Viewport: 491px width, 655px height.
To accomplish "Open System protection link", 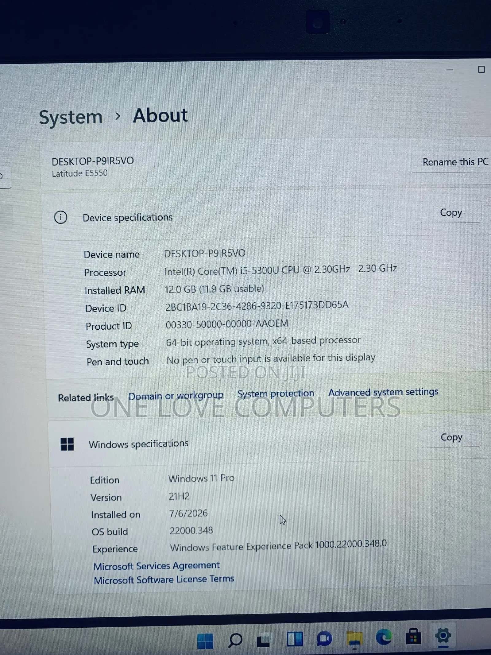I will (276, 393).
